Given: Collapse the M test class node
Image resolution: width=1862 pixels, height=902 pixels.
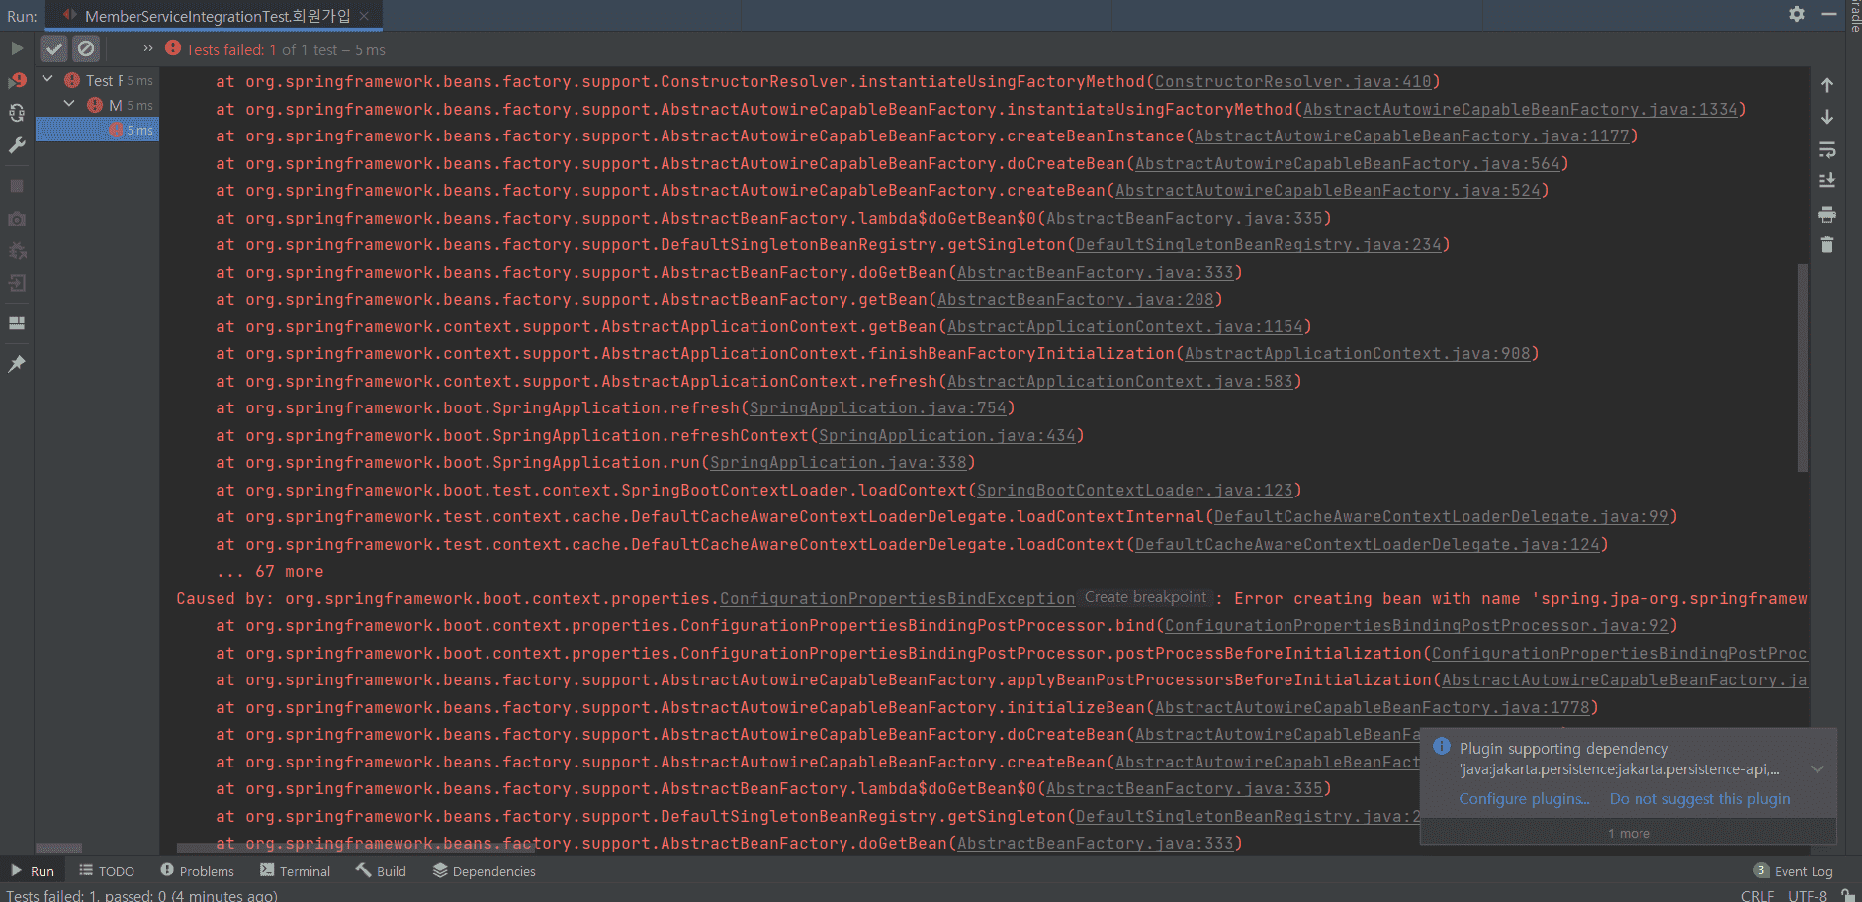Looking at the screenshot, I should coord(69,103).
